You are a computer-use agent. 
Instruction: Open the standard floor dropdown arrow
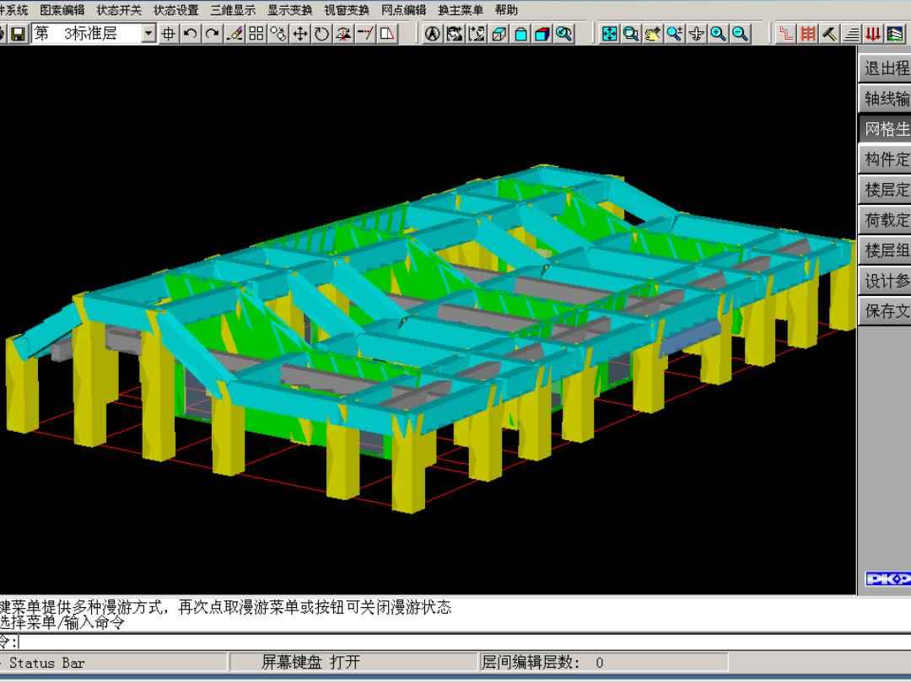coord(149,34)
